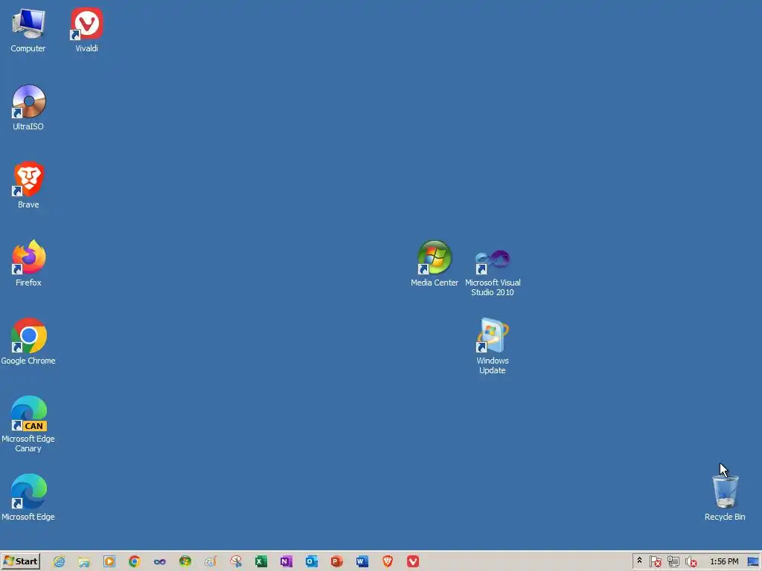Select the Brave desktop shortcut

28,185
